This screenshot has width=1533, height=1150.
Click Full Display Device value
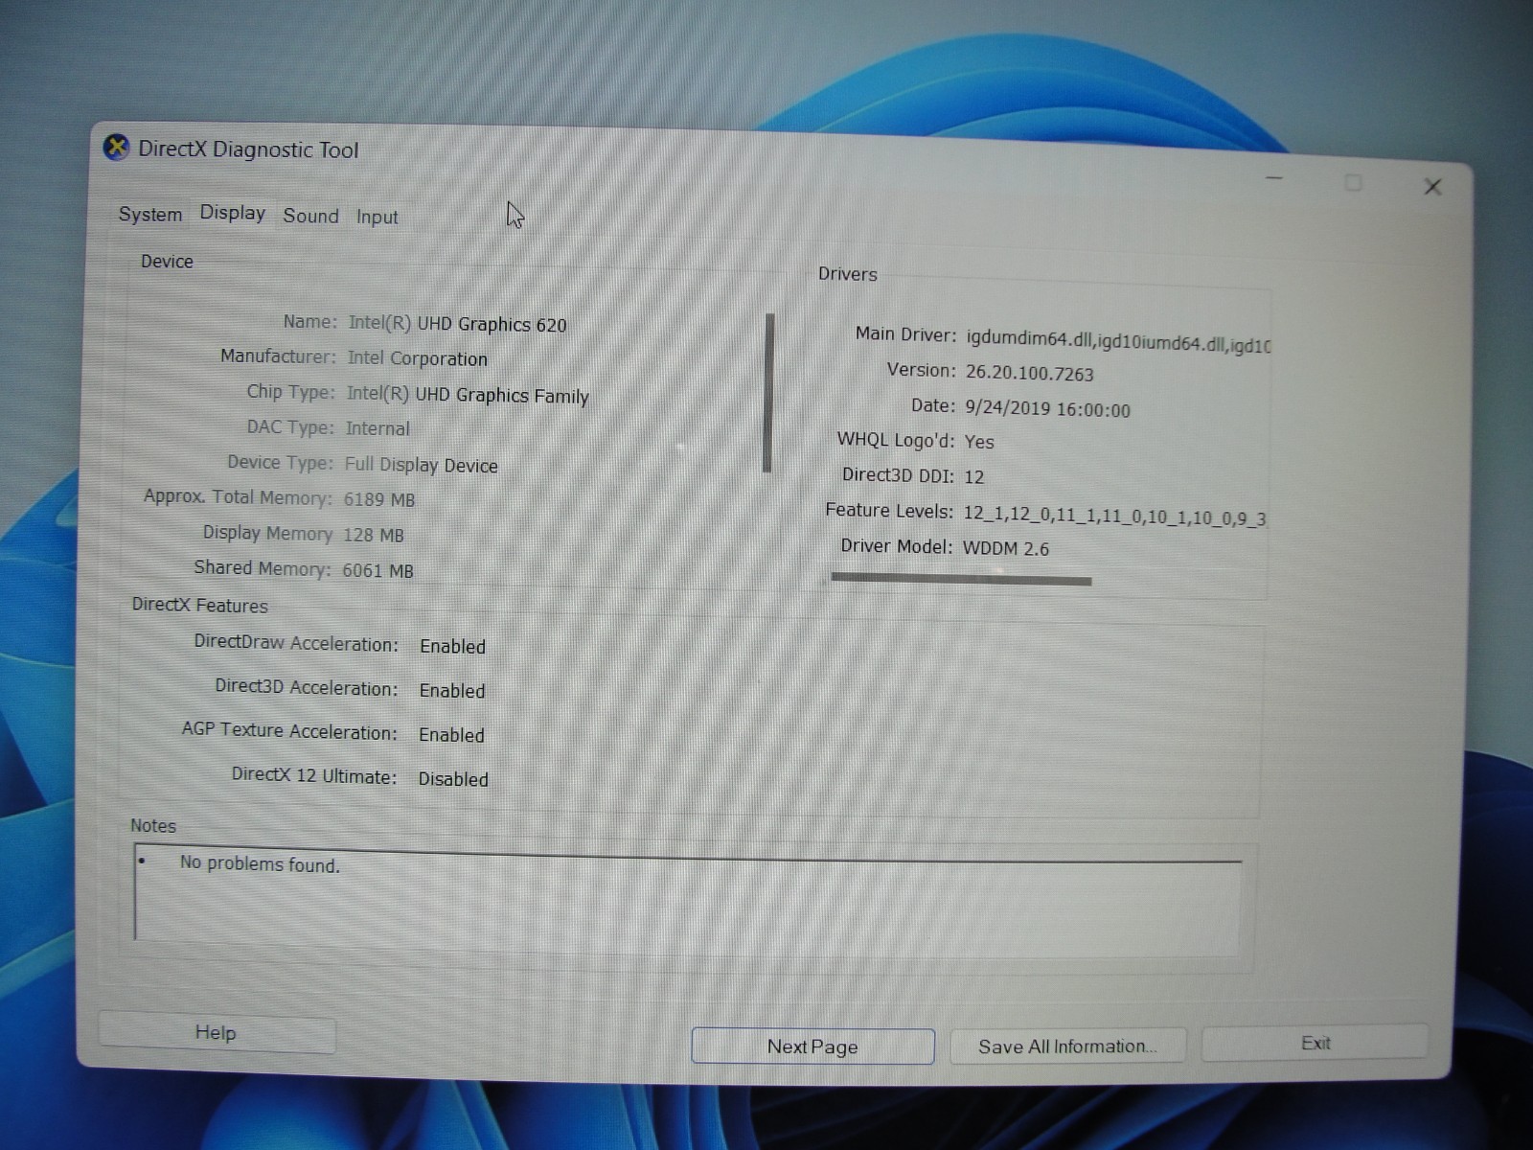(x=421, y=465)
